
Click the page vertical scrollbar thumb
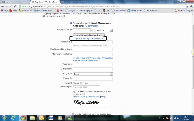[x=193, y=57]
